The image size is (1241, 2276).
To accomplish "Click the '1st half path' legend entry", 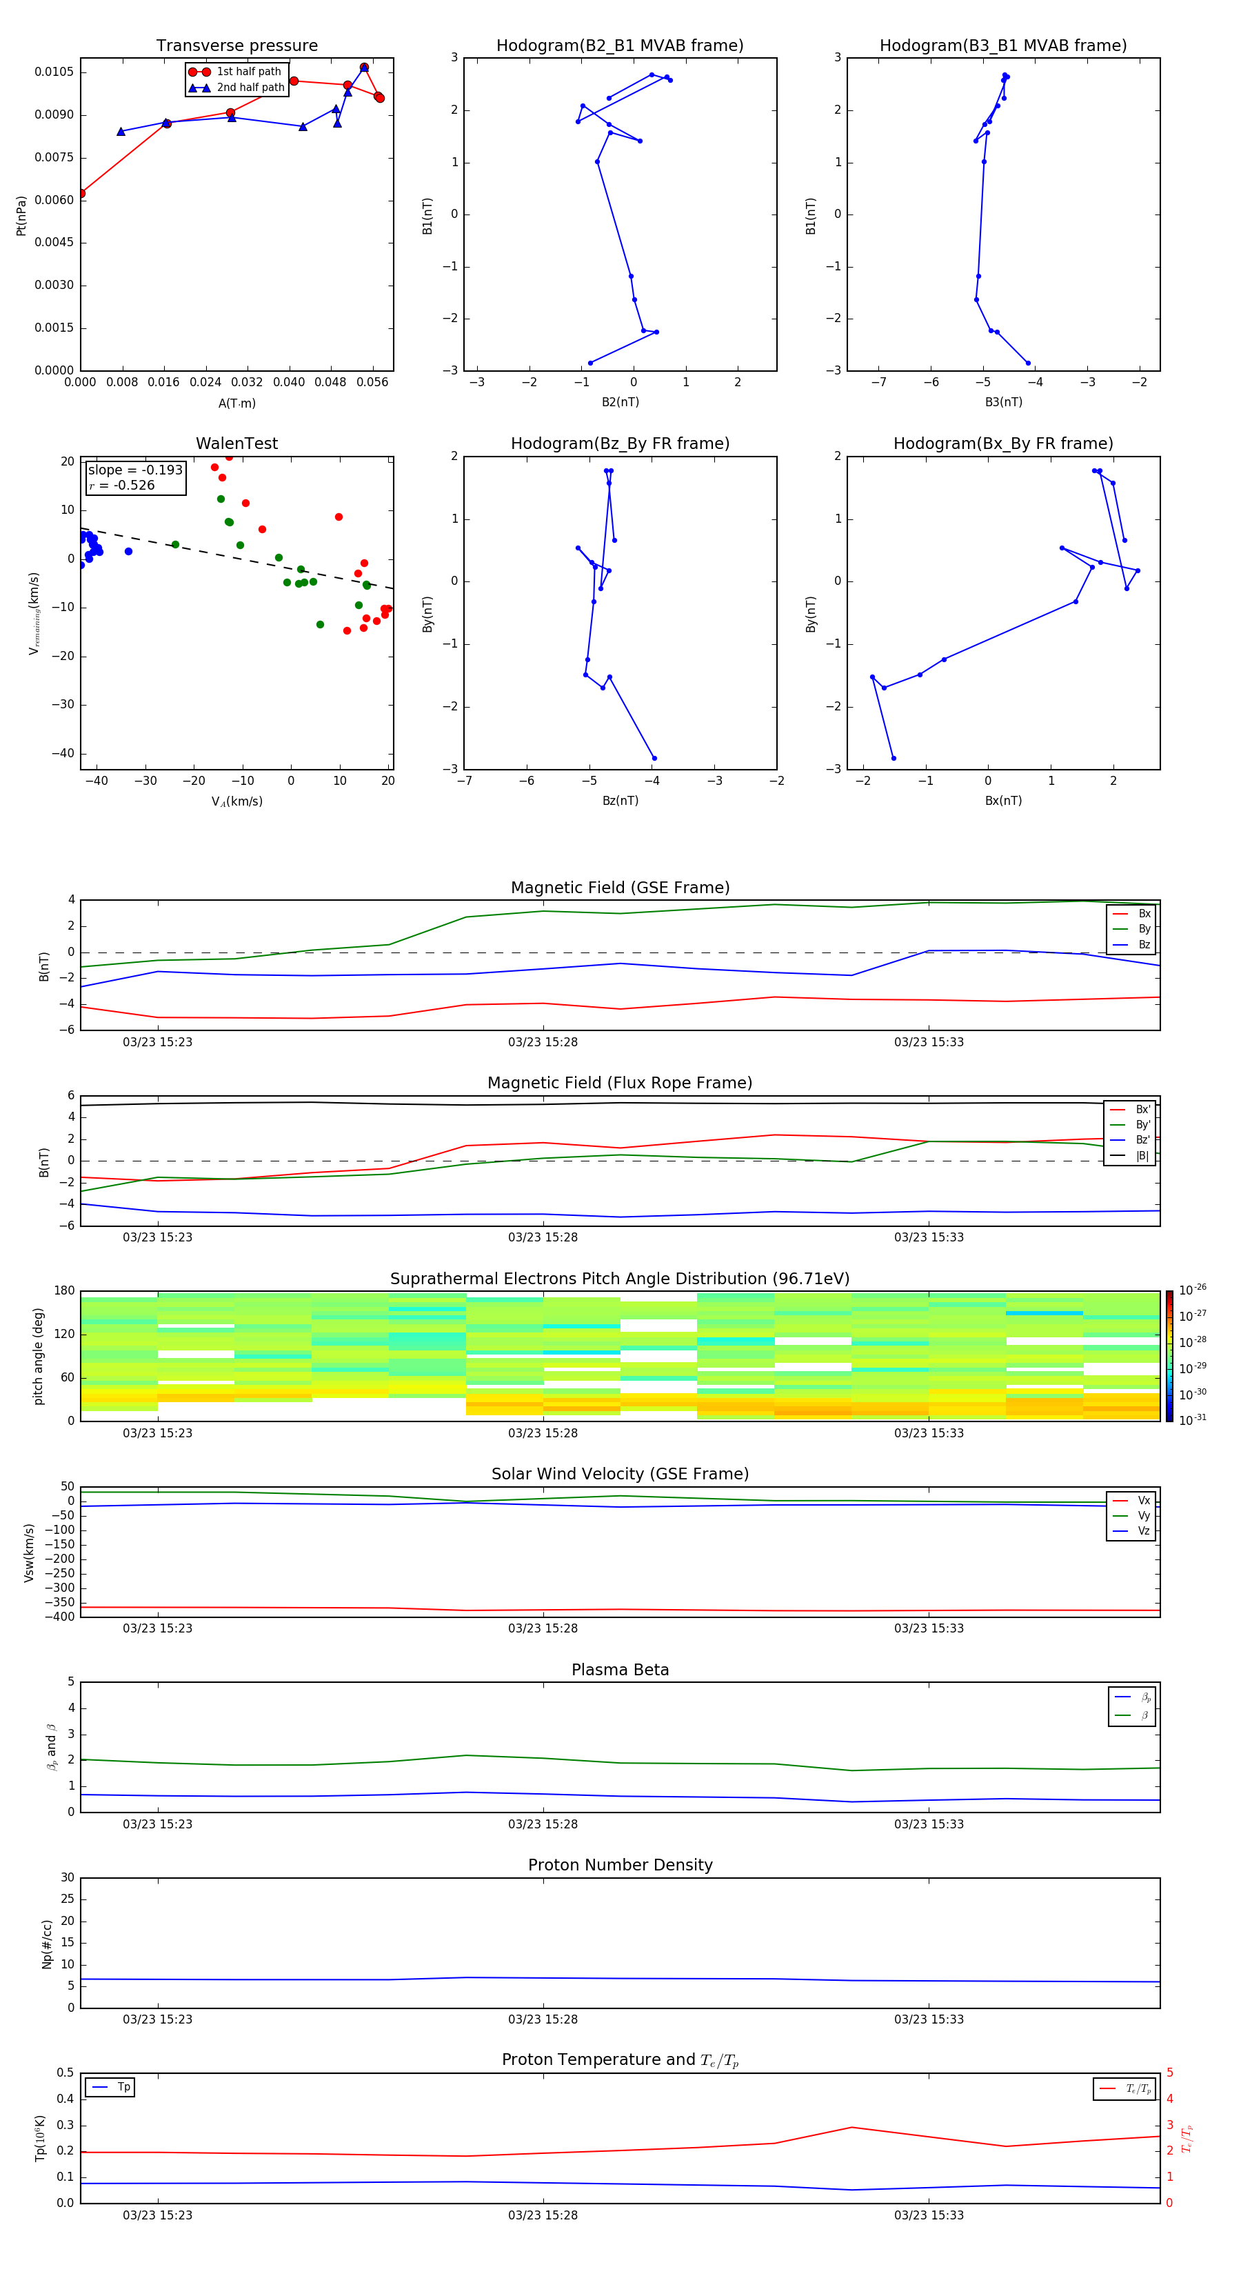I will point(235,72).
